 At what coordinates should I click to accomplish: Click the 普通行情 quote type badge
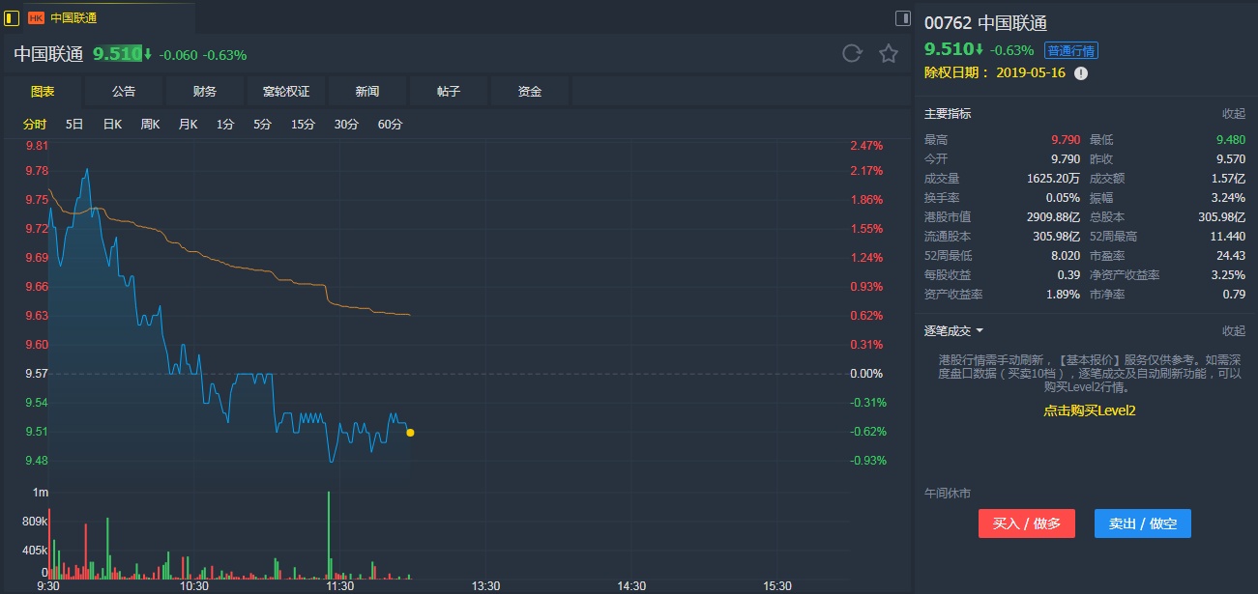pyautogui.click(x=1070, y=51)
